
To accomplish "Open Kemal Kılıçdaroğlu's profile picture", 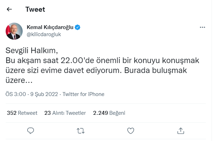I will pyautogui.click(x=14, y=31).
